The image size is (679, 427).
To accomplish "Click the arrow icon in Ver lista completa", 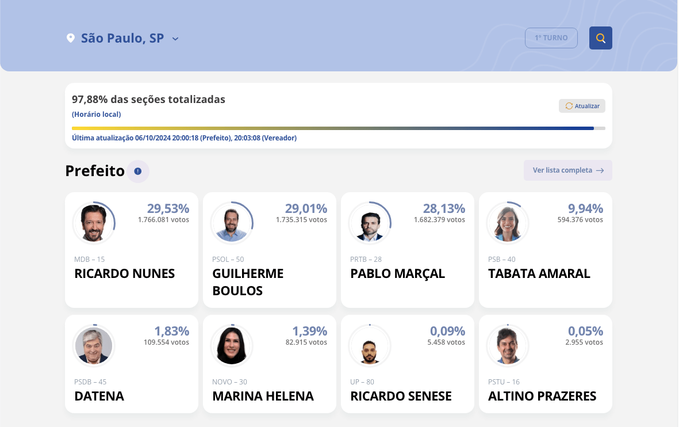I will 600,170.
